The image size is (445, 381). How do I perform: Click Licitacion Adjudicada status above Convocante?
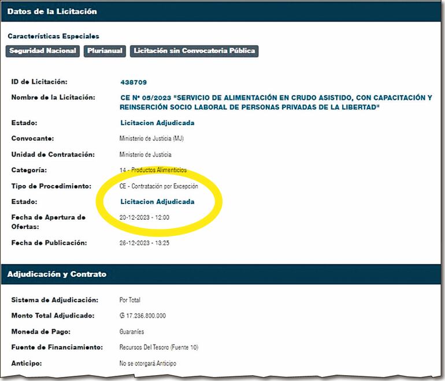(x=157, y=123)
